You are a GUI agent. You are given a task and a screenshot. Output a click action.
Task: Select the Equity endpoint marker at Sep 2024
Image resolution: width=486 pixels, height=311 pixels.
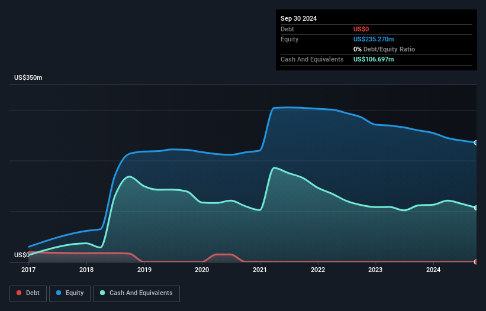pos(476,142)
